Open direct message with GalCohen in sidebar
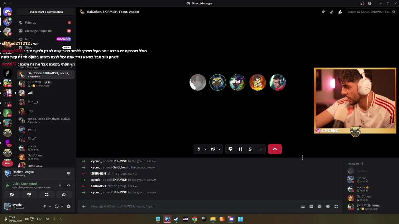399x224 pixels. [x=46, y=157]
